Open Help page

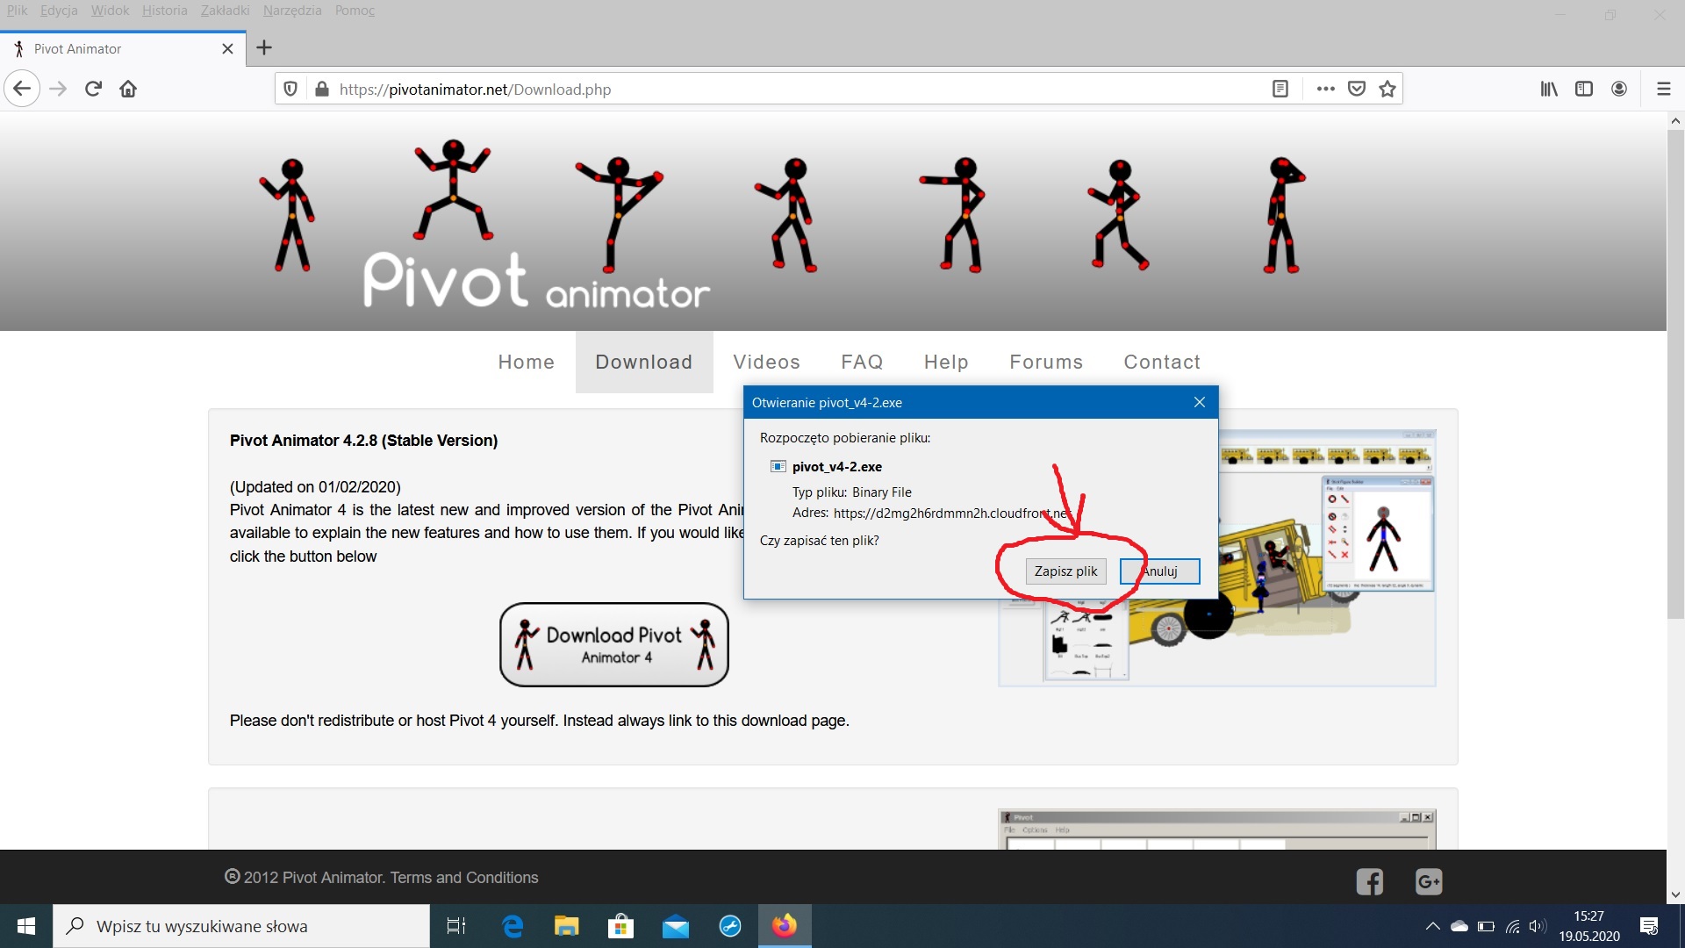pyautogui.click(x=946, y=362)
